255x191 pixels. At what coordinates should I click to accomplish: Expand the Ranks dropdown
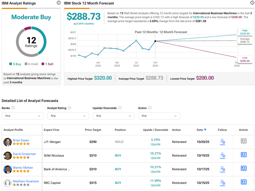(23, 116)
